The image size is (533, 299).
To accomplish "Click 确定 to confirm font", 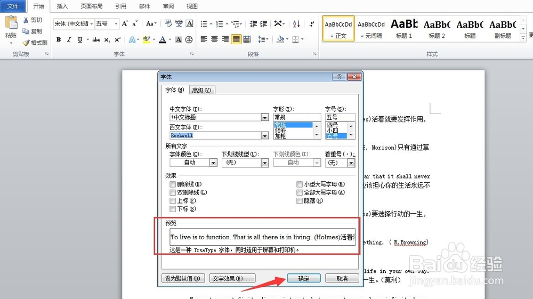I will pyautogui.click(x=304, y=279).
